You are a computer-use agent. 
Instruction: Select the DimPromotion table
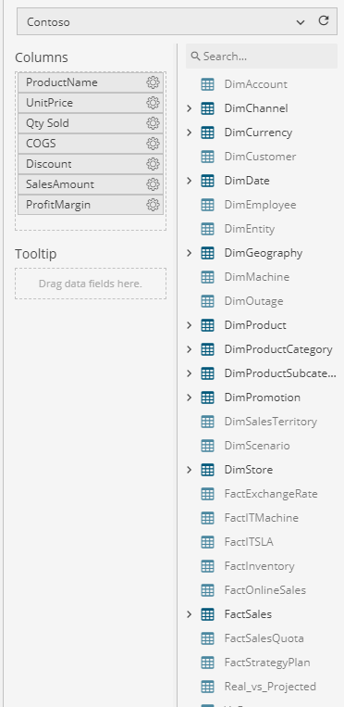263,398
